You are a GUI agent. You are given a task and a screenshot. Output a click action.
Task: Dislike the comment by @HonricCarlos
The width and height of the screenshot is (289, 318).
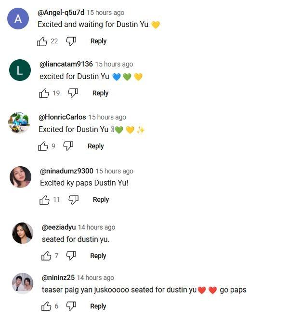click(68, 146)
